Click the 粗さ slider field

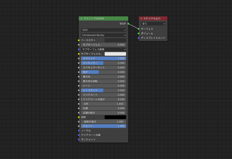(x=104, y=72)
